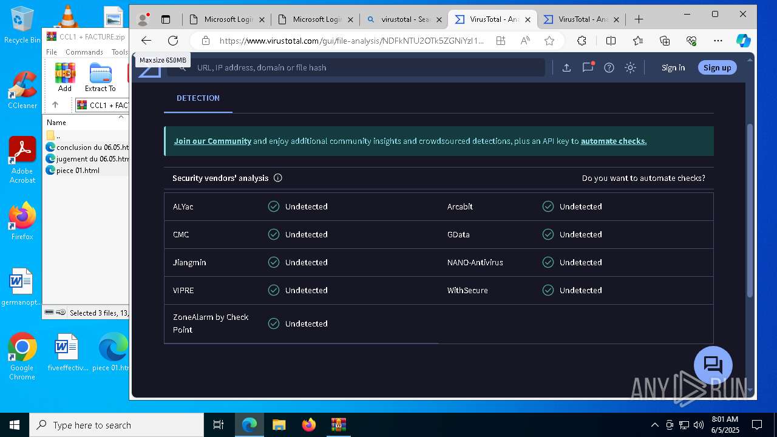Screen dimensions: 777x437
Task: Open Edge Settings and more menu
Action: point(718,41)
